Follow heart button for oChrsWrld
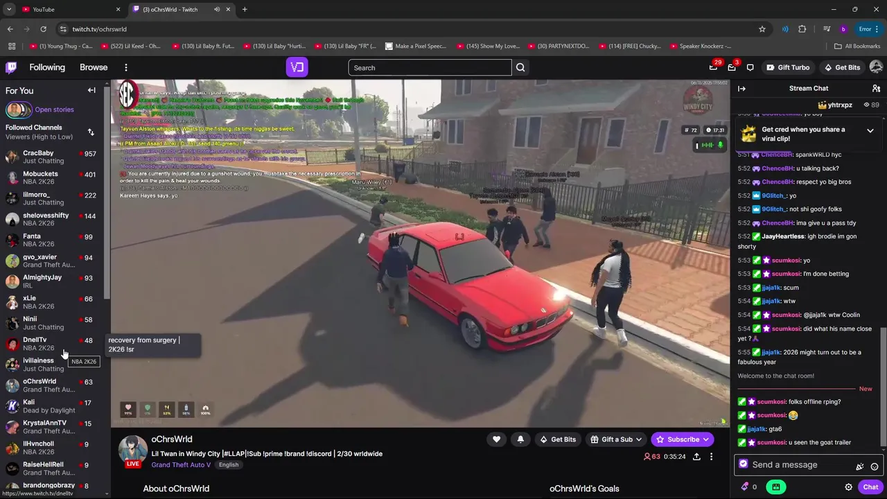Screen dimensions: 887x499 click(x=496, y=439)
